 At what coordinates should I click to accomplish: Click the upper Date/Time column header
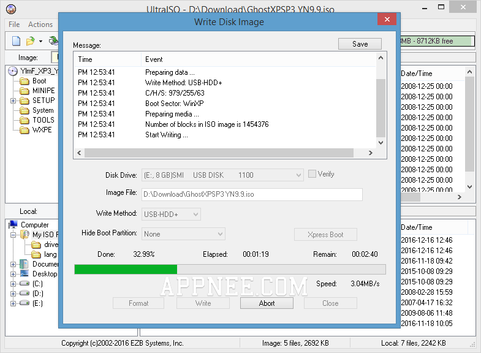417,74
